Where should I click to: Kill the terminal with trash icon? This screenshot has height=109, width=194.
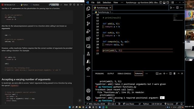[175, 73]
